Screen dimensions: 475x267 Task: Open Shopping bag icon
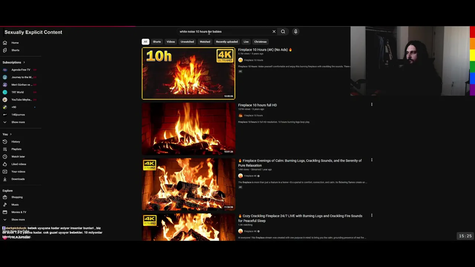pyautogui.click(x=5, y=197)
